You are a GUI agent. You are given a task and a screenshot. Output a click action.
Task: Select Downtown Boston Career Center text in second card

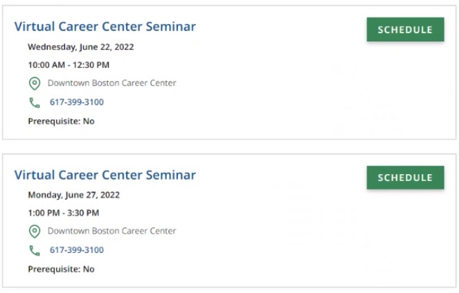click(x=111, y=231)
